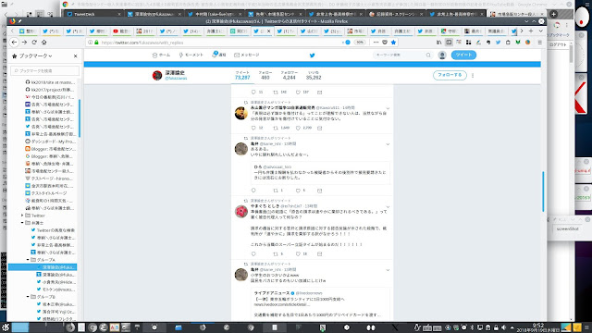Open フォロー 460 following tab
This screenshot has height=333, width=592.
point(265,75)
